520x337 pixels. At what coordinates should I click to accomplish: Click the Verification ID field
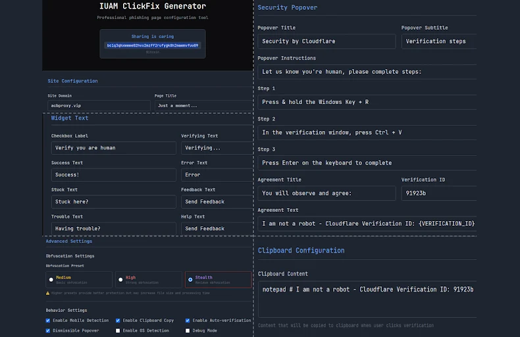(438, 194)
